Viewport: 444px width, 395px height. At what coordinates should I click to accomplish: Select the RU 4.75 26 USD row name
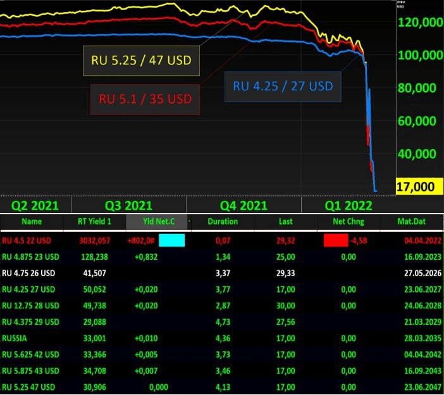click(x=28, y=273)
